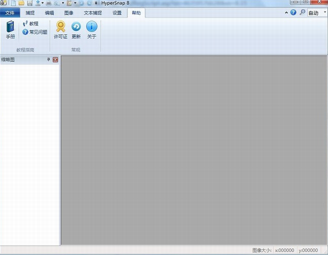Image resolution: width=328 pixels, height=255 pixels.
Task: Switch to the 编辑 edit tab
Action: tap(49, 13)
